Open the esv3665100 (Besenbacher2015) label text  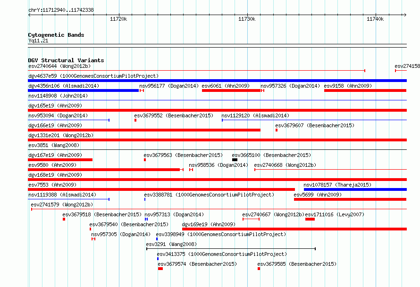pos(271,155)
